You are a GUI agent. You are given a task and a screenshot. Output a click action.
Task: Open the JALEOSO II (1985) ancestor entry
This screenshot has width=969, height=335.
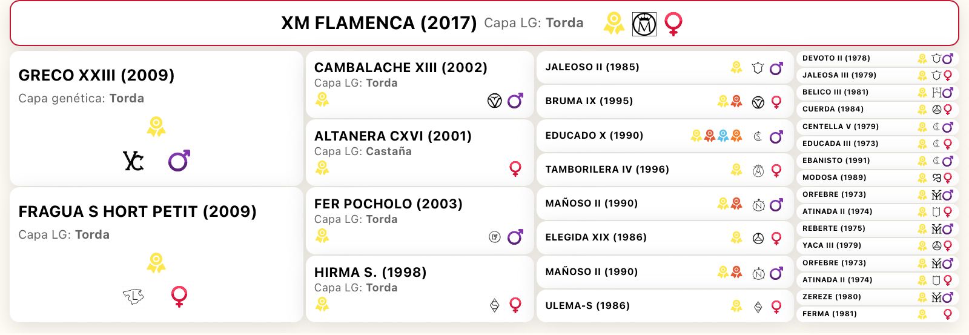664,67
